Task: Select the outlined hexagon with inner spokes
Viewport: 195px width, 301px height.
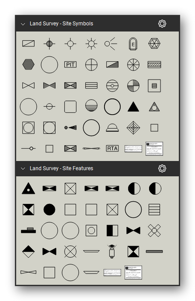Action: (x=154, y=43)
